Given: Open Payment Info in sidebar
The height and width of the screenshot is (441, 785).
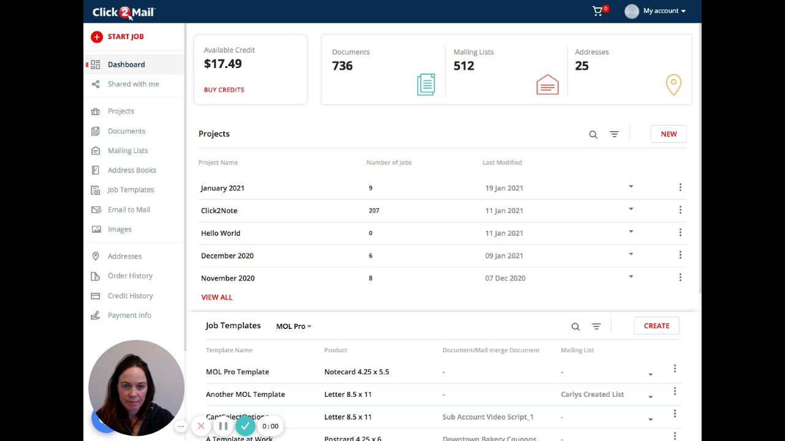Looking at the screenshot, I should tap(129, 315).
